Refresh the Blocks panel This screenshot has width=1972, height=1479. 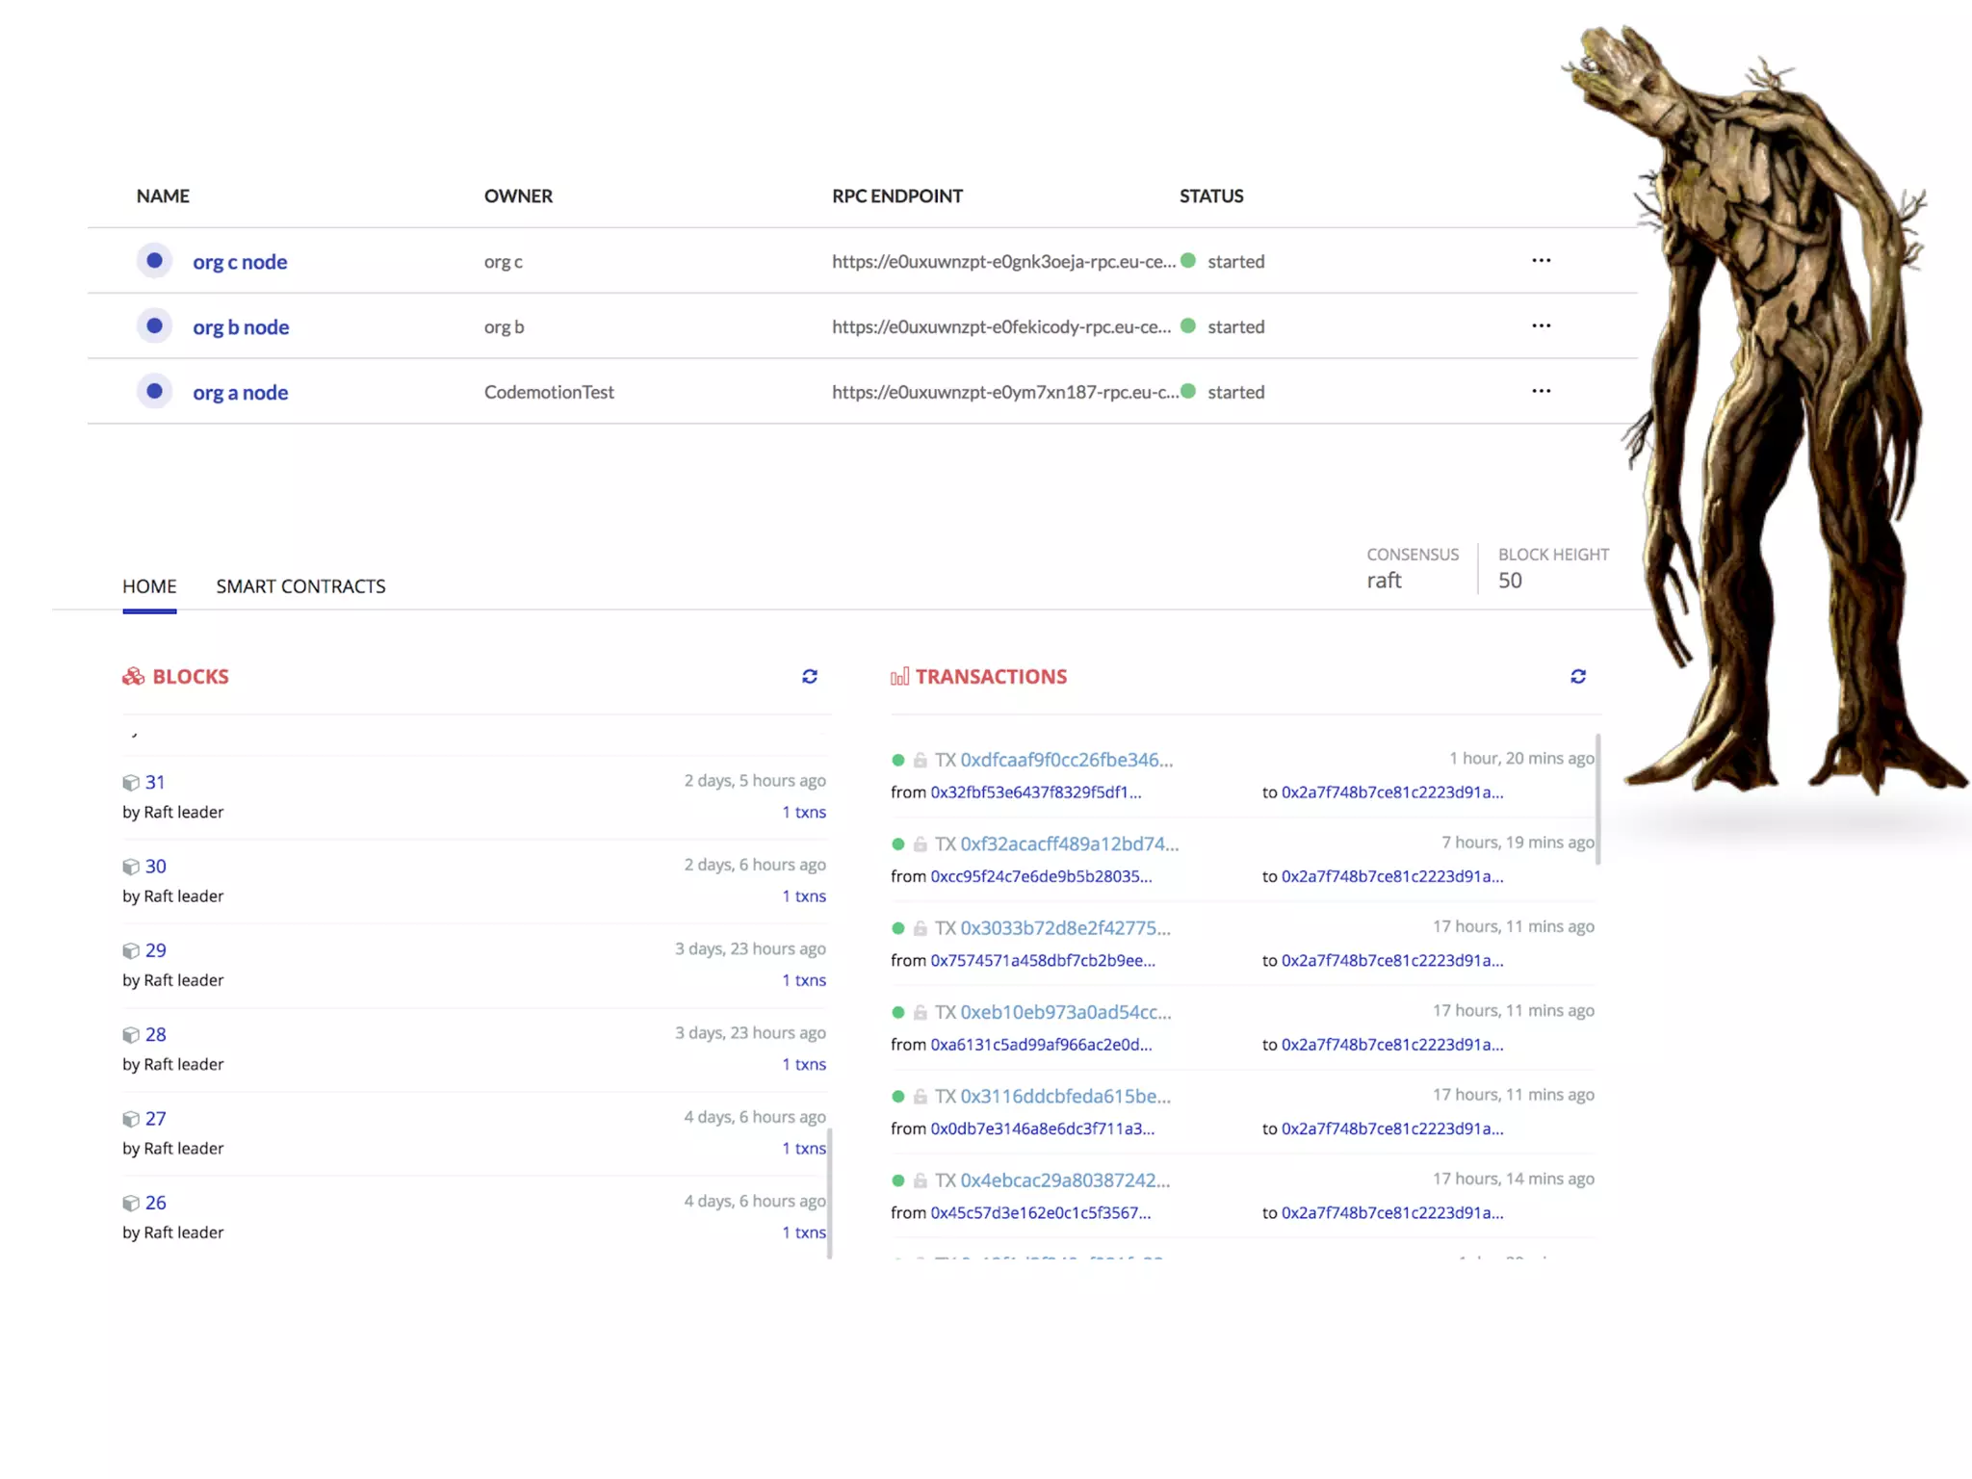810,677
